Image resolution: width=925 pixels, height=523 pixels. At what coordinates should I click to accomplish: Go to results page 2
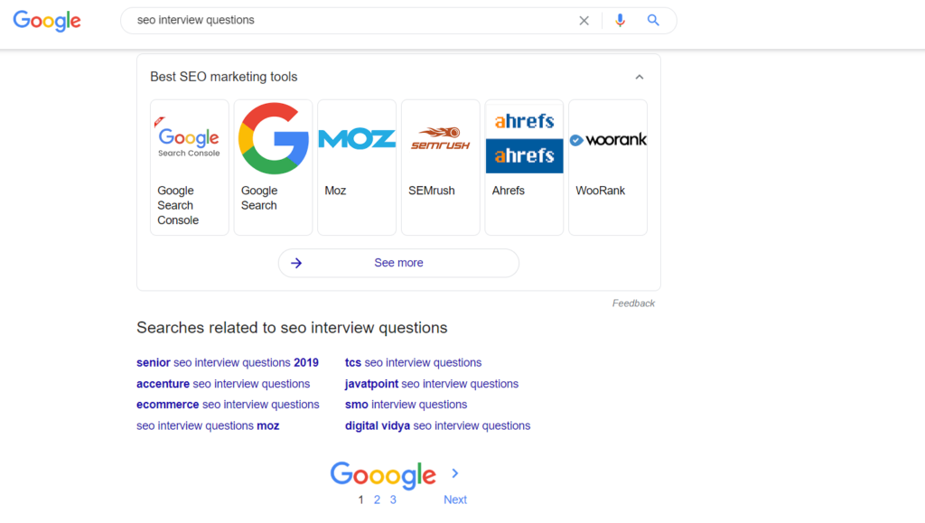pos(377,499)
